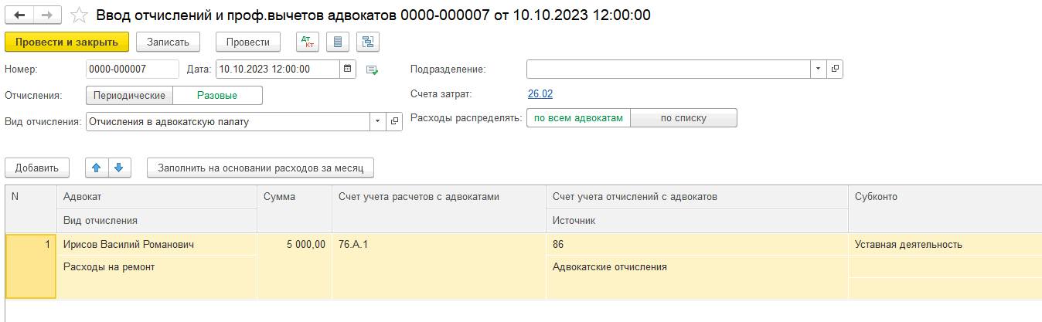Click the back navigation arrow
The width and height of the screenshot is (1042, 322).
(x=20, y=15)
